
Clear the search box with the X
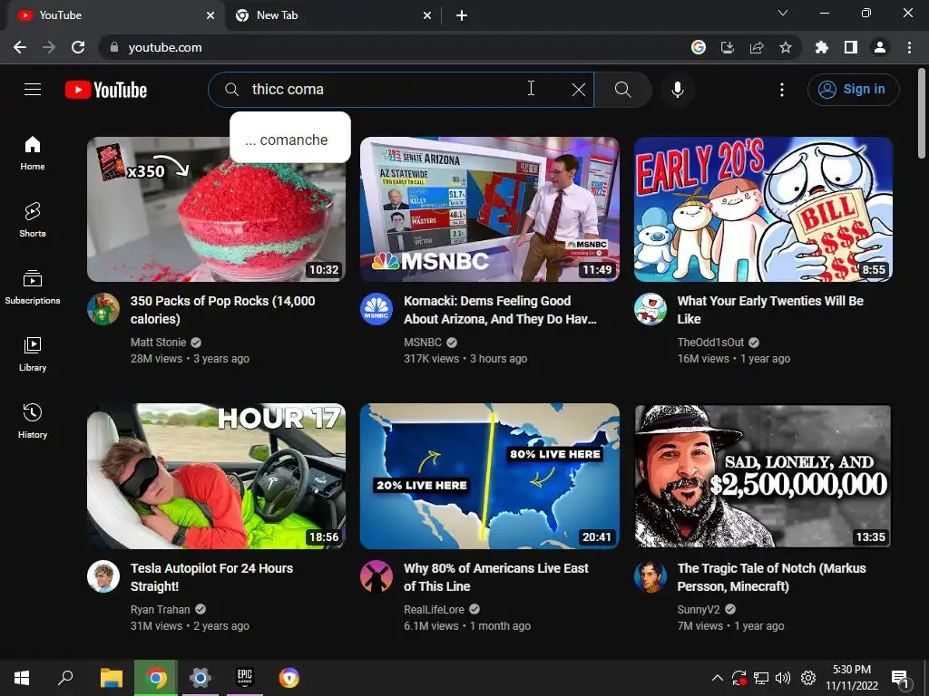[579, 90]
